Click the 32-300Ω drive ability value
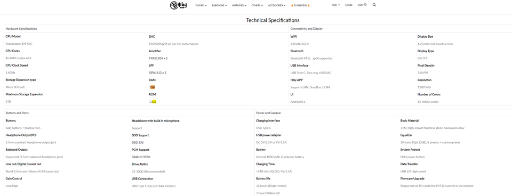This screenshot has height=196, width=512. (x=148, y=171)
